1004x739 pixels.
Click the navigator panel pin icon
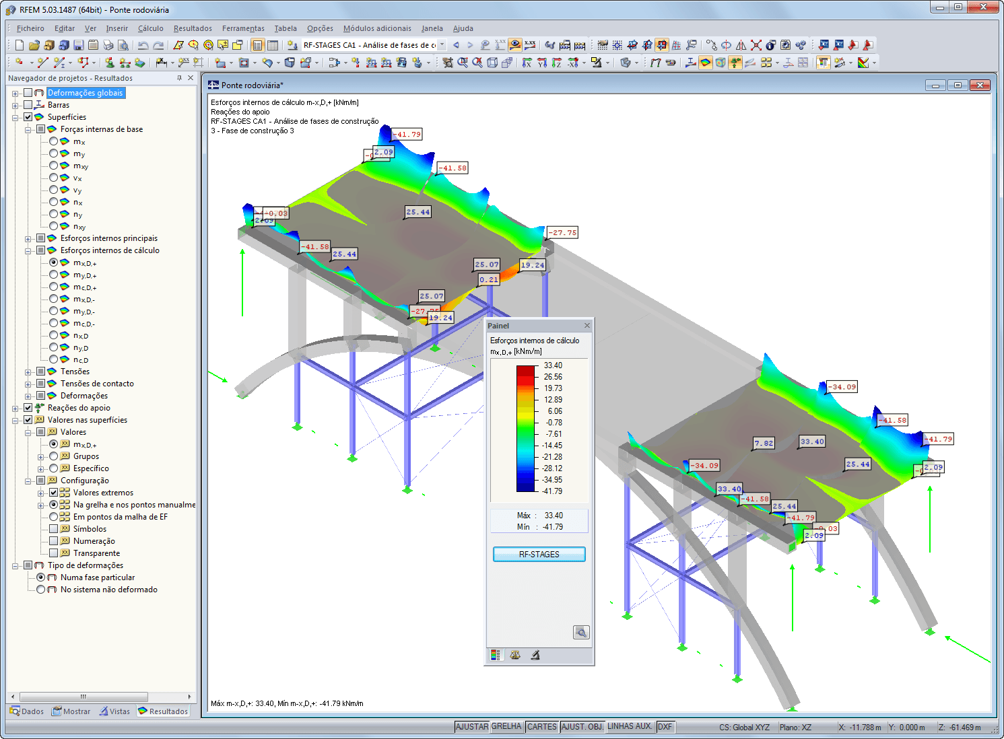179,78
